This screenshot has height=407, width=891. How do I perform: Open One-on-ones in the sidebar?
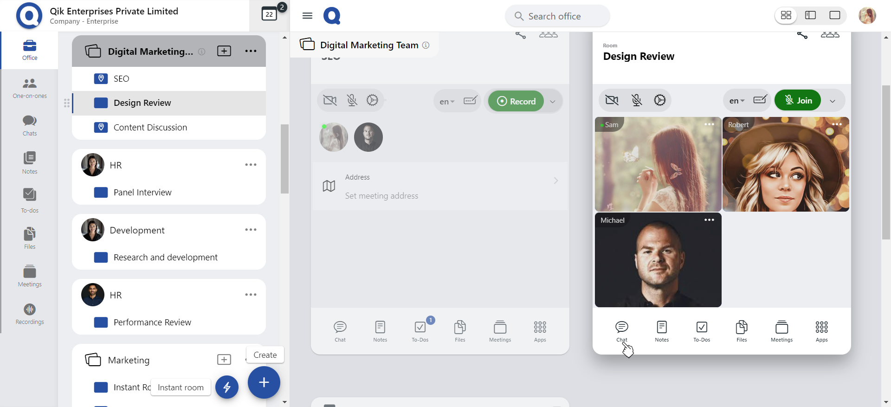pos(30,88)
